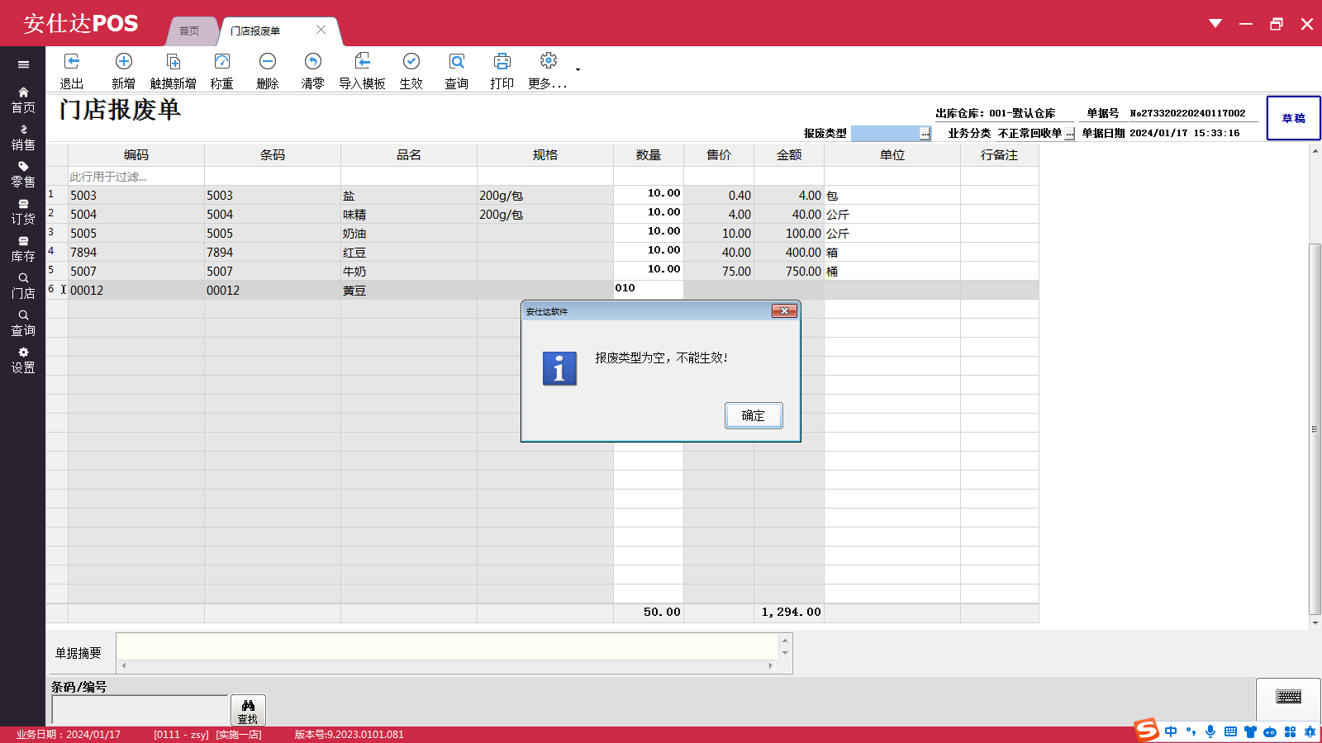Image resolution: width=1322 pixels, height=743 pixels.
Task: Click the 退出 exit toolbar icon
Action: [x=72, y=62]
